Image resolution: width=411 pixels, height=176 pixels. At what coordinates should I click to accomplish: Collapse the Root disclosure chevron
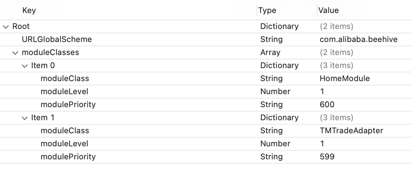click(6, 26)
